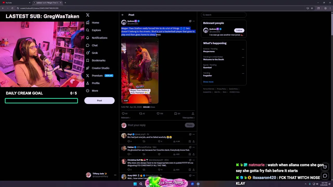
Task: Open options for Welcome to the South trend
Action: click(243, 57)
